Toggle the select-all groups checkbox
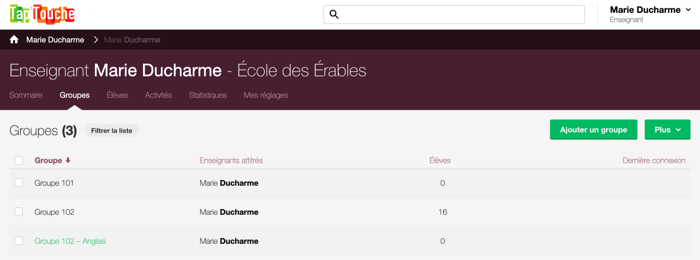This screenshot has height=260, width=700. [x=19, y=161]
